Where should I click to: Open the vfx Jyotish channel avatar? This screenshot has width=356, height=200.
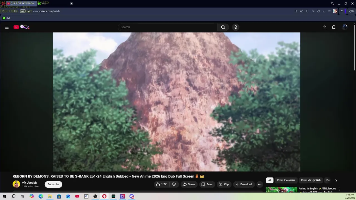16,184
